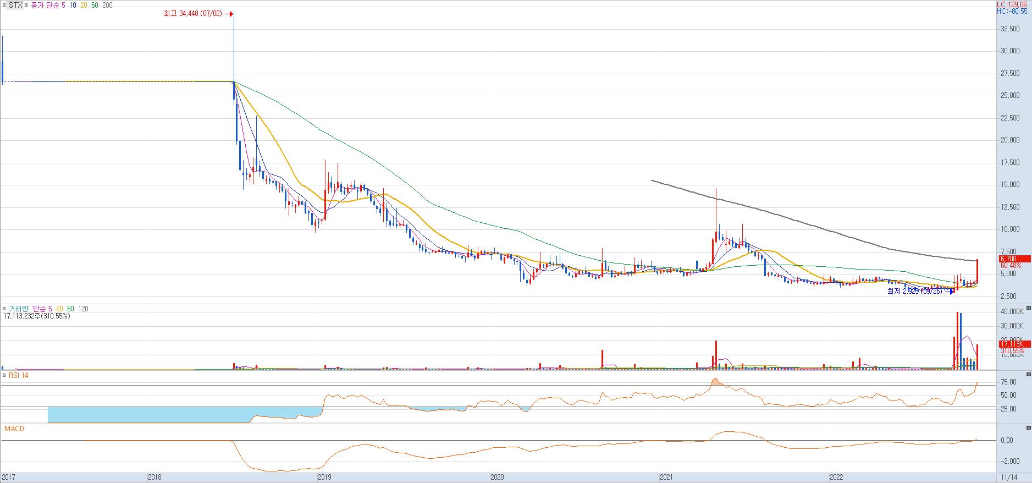Click the 2021 label on time axis

[666, 477]
